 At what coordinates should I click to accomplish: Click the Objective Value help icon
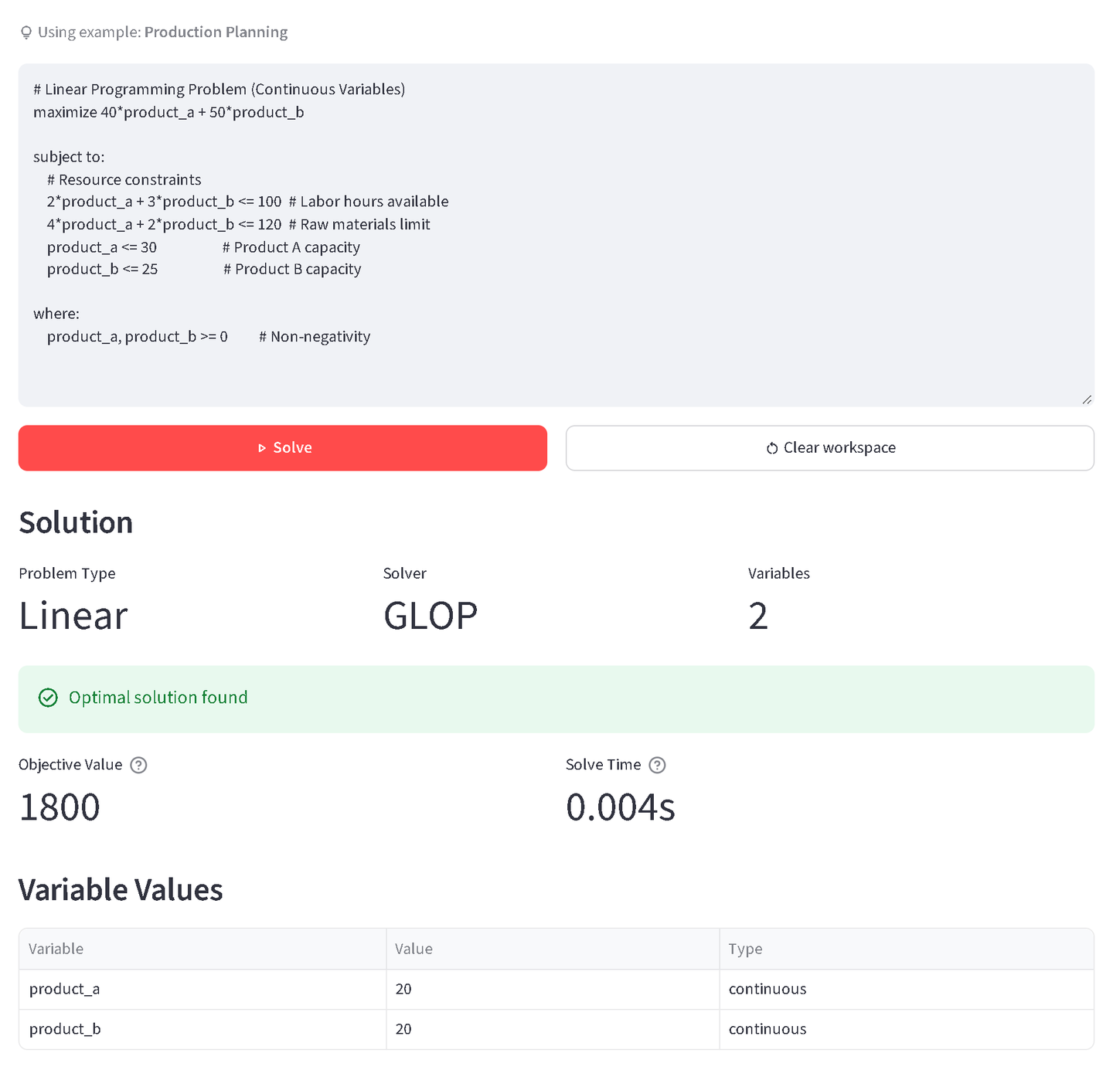click(138, 765)
